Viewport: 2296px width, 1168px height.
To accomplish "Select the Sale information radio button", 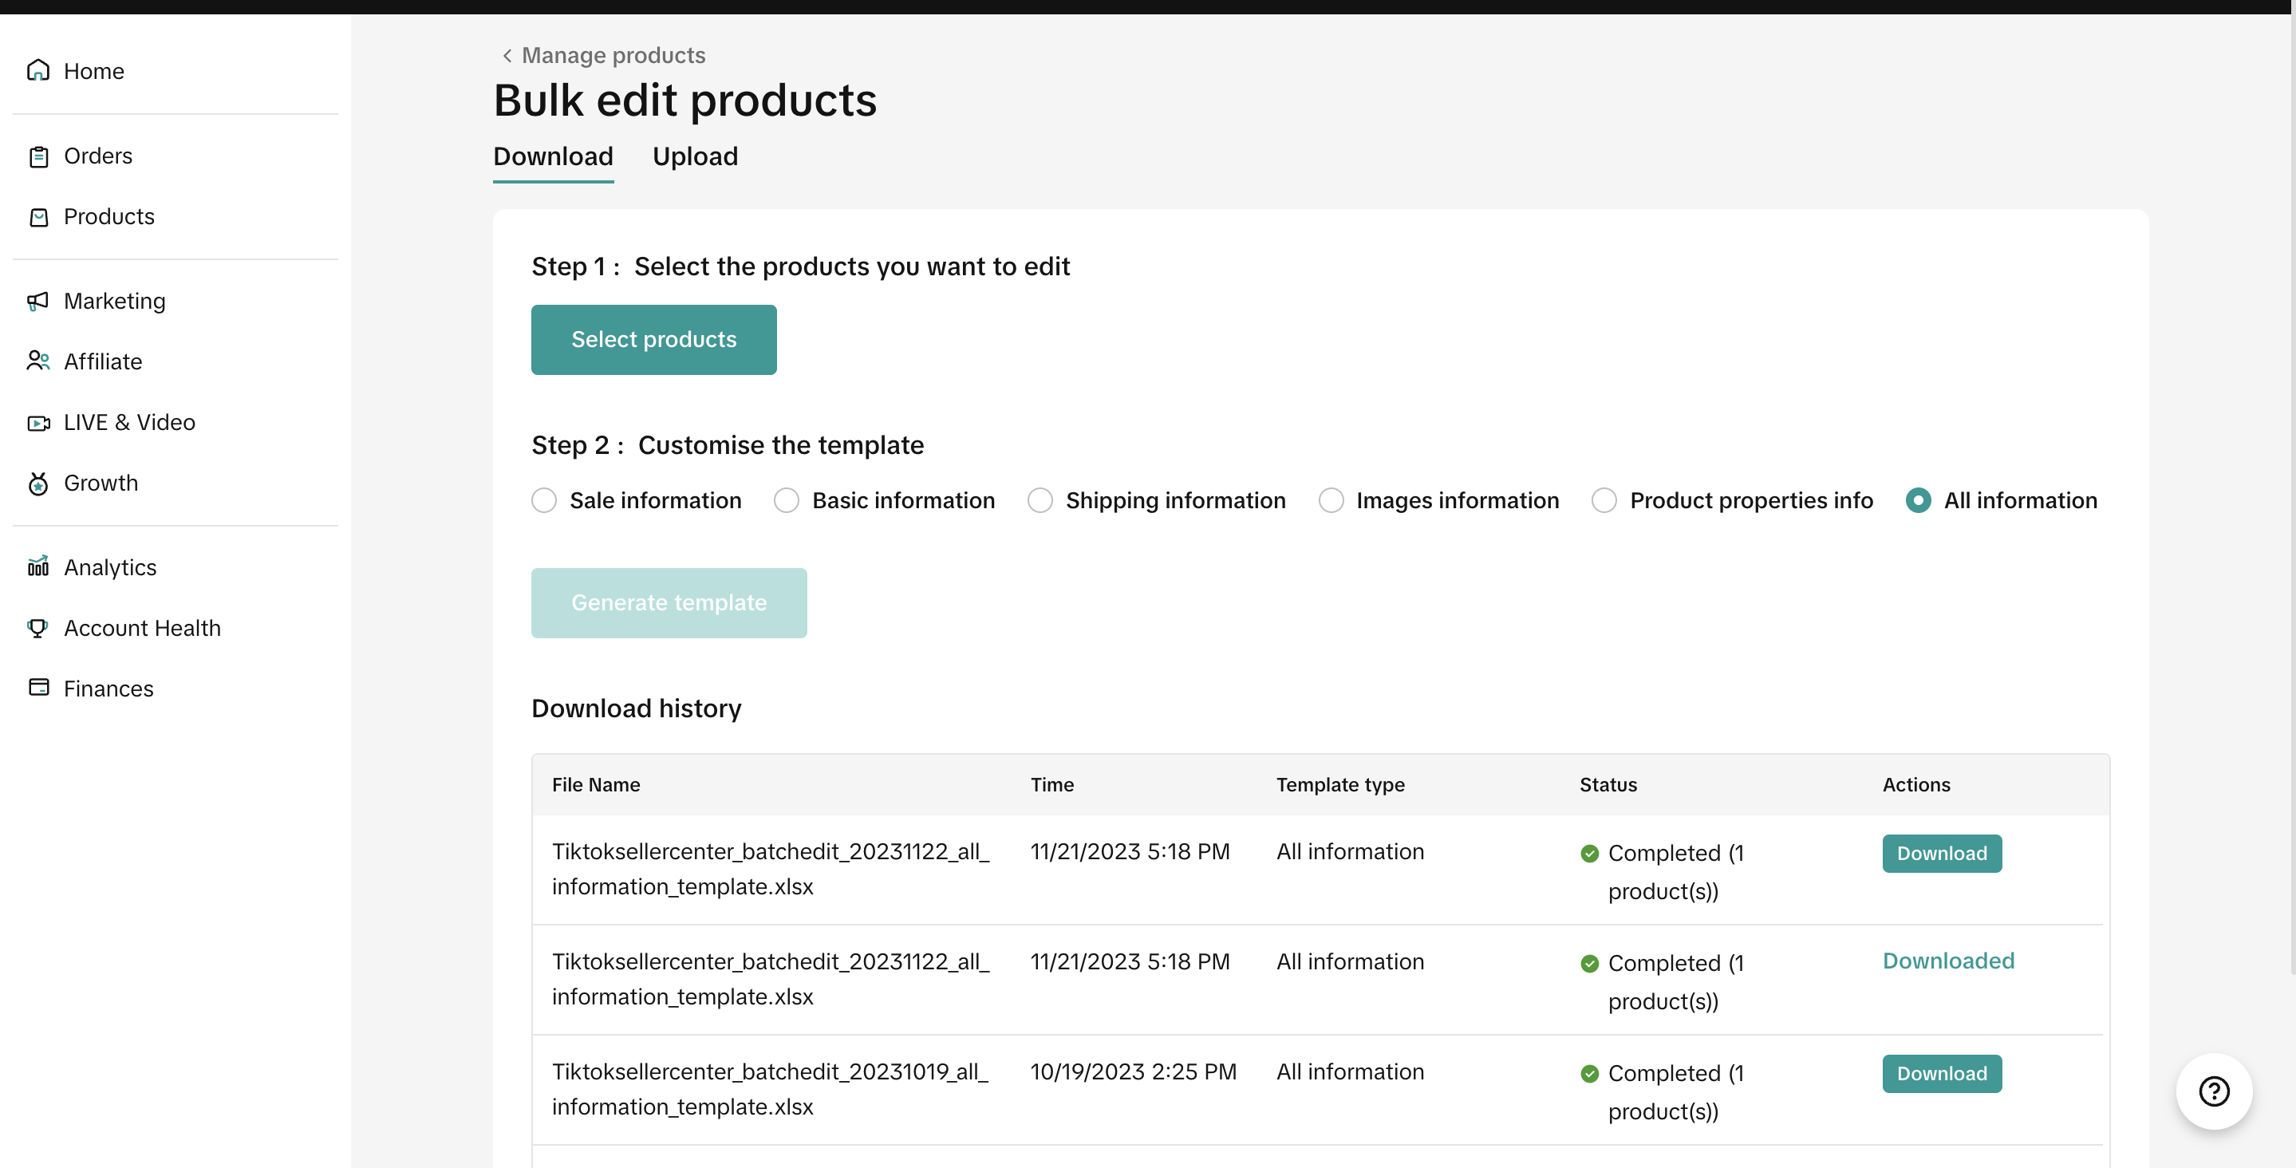I will click(x=544, y=500).
